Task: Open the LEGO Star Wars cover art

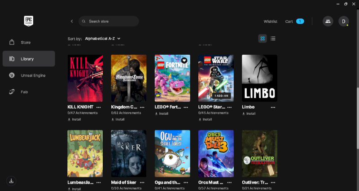Action: 216,78
